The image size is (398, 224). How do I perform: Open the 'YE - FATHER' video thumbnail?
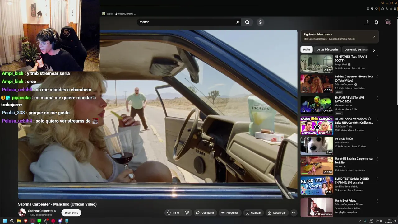point(317,64)
